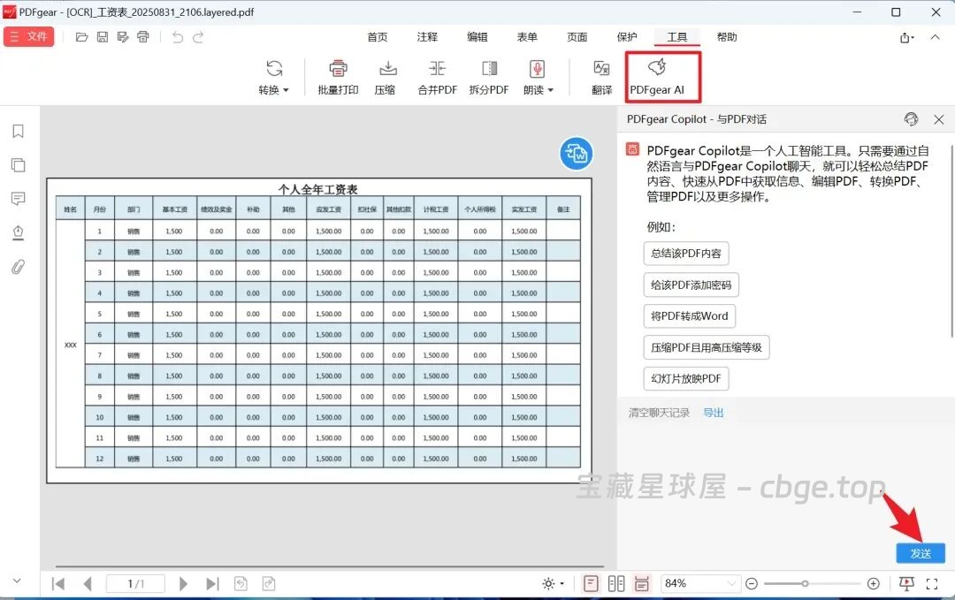Screen dimensions: 955x600
Task: Open the 文件 file menu
Action: 29,36
